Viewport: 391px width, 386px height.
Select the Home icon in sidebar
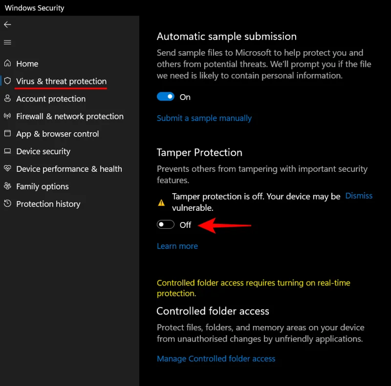7,63
